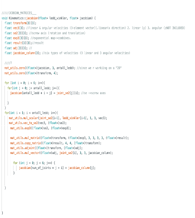Click the "float jacobian_column[3];" declaration
The width and height of the screenshot is (195, 218).
[x=22, y=53]
